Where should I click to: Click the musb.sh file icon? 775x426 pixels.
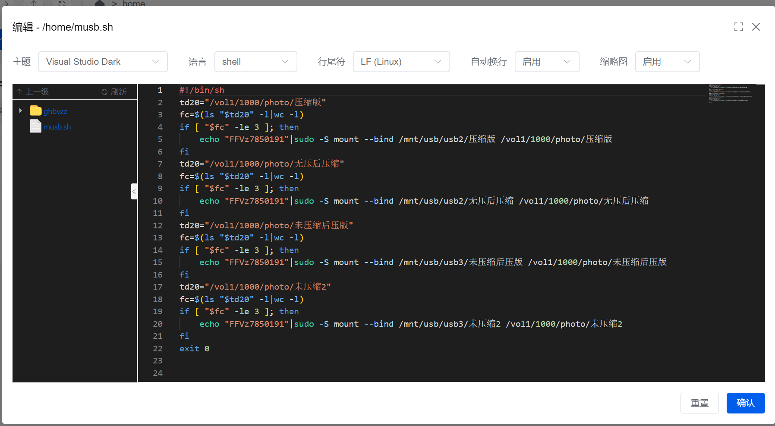[x=35, y=126]
